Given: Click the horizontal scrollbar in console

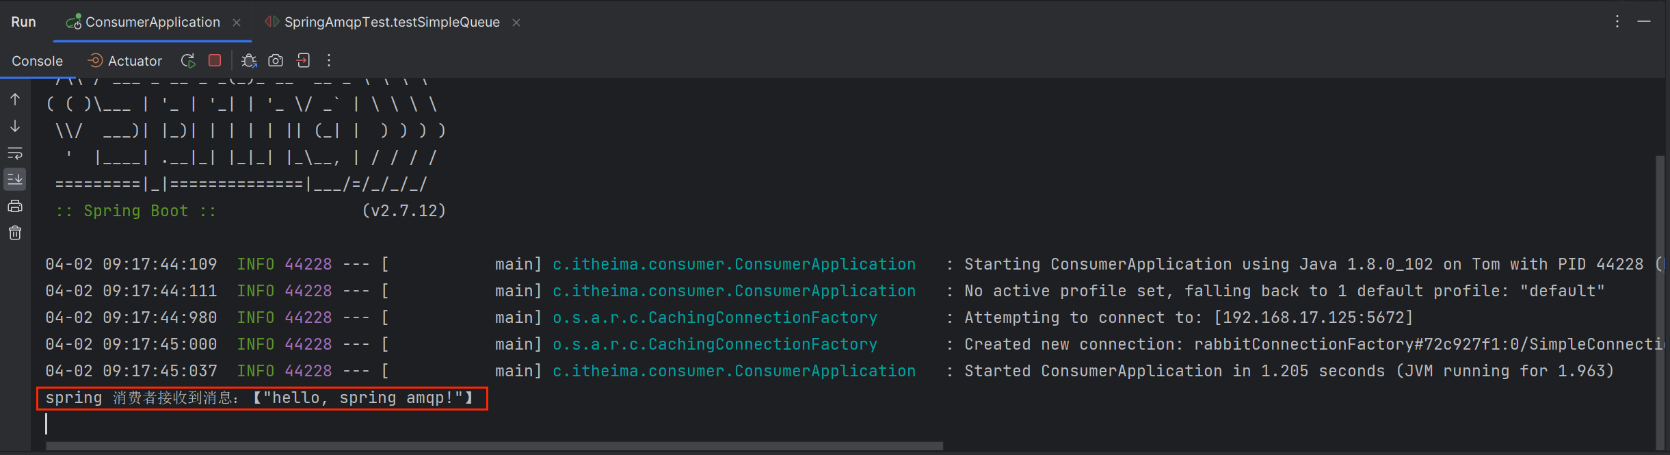Looking at the screenshot, I should (x=494, y=446).
